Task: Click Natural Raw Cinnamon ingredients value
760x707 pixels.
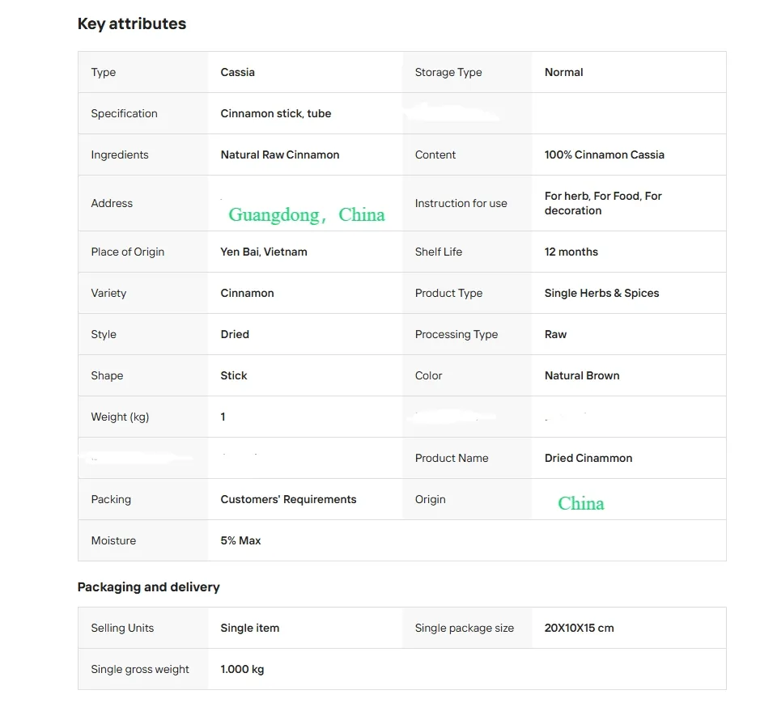Action: pos(279,155)
